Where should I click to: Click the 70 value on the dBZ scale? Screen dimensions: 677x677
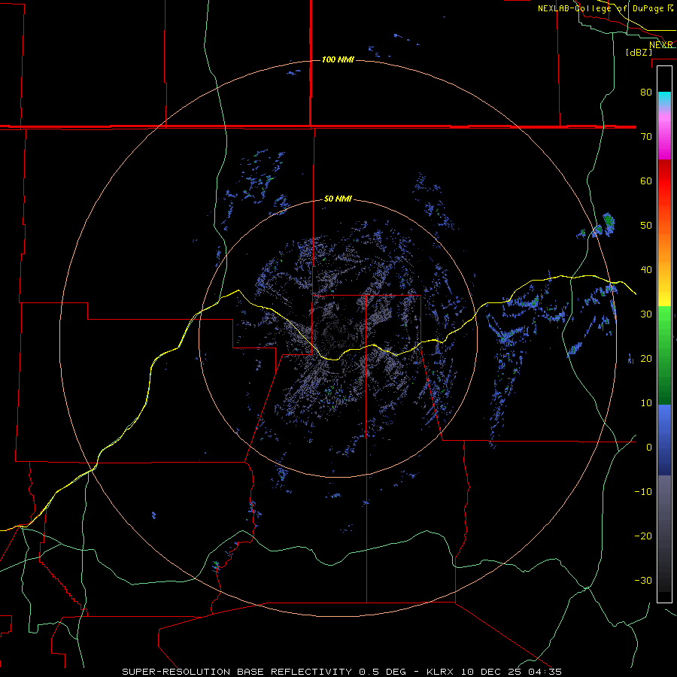pos(646,136)
